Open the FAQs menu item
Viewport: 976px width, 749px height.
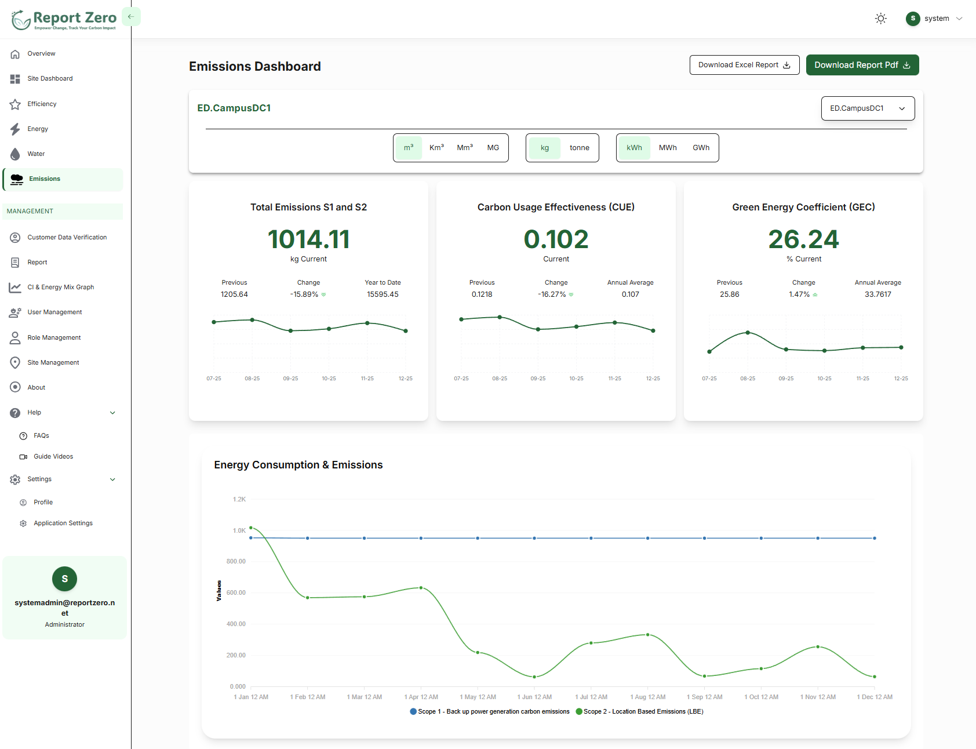coord(41,436)
